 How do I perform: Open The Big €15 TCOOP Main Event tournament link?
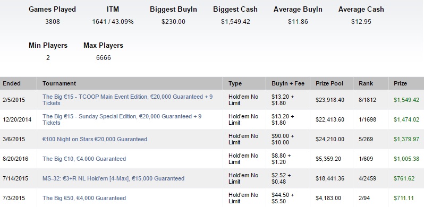(x=128, y=100)
